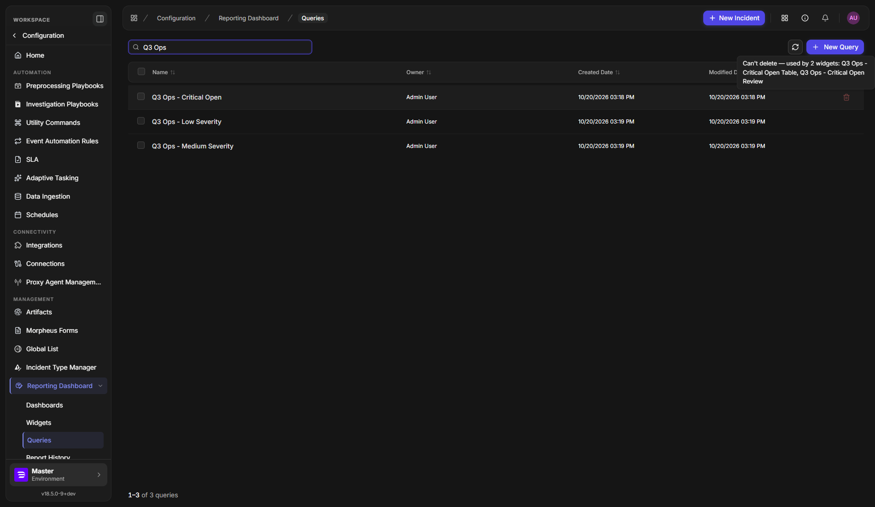
Task: Open the AU user avatar
Action: point(853,18)
